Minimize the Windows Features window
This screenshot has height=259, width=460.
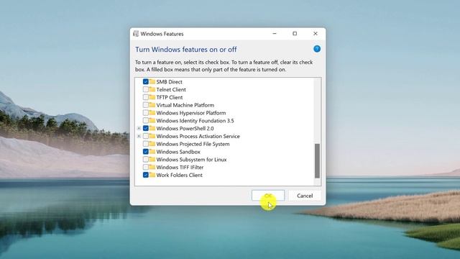[275, 34]
